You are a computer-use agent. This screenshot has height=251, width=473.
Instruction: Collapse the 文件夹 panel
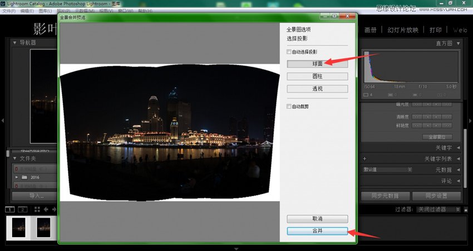click(x=15, y=158)
